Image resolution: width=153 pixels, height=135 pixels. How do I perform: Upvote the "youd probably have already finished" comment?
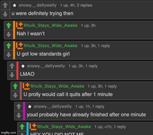point(19,106)
